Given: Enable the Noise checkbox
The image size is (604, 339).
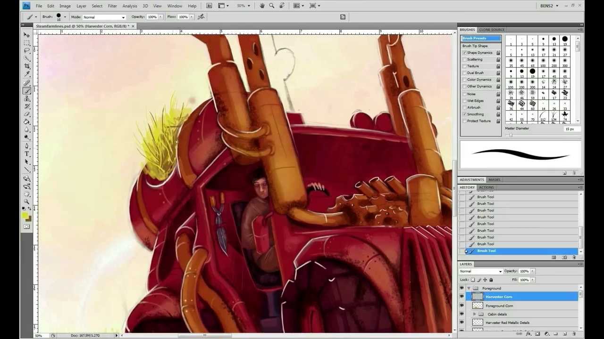Looking at the screenshot, I should pos(464,94).
